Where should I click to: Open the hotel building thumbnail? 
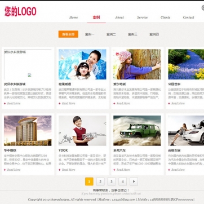click(28, 131)
